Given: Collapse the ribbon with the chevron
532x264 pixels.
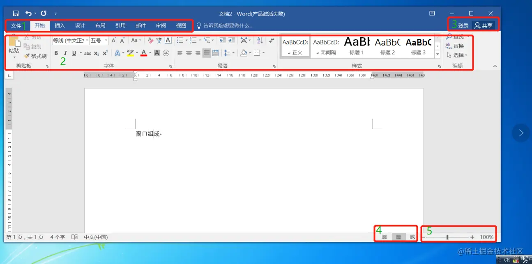Looking at the screenshot, I should point(495,66).
